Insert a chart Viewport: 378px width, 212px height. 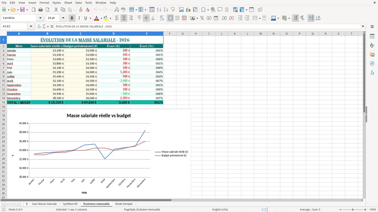188,10
